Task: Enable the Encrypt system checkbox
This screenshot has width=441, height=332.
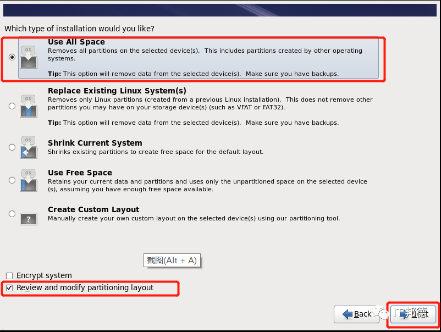Action: (x=9, y=276)
